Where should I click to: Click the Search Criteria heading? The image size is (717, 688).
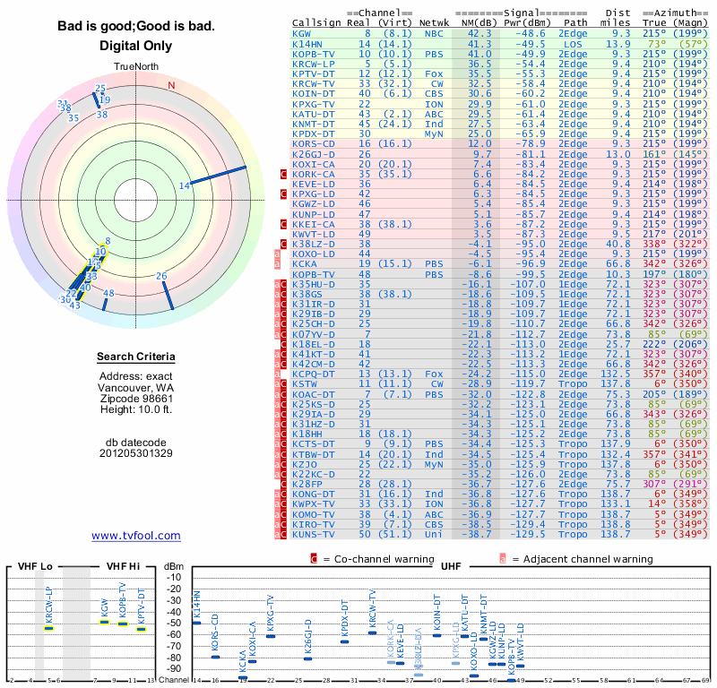tap(136, 357)
